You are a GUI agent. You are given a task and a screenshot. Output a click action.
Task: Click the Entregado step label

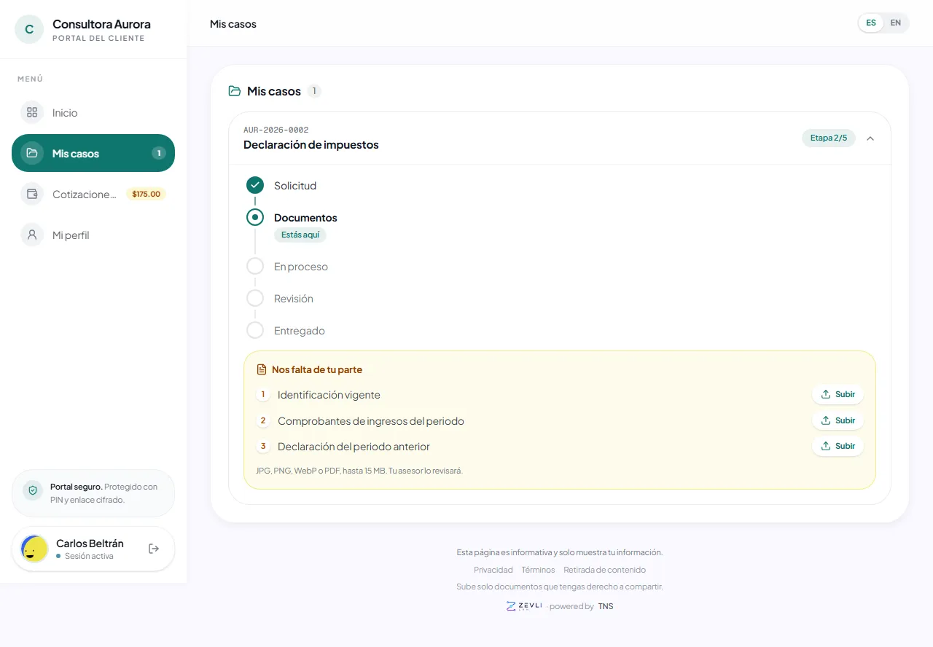click(300, 331)
